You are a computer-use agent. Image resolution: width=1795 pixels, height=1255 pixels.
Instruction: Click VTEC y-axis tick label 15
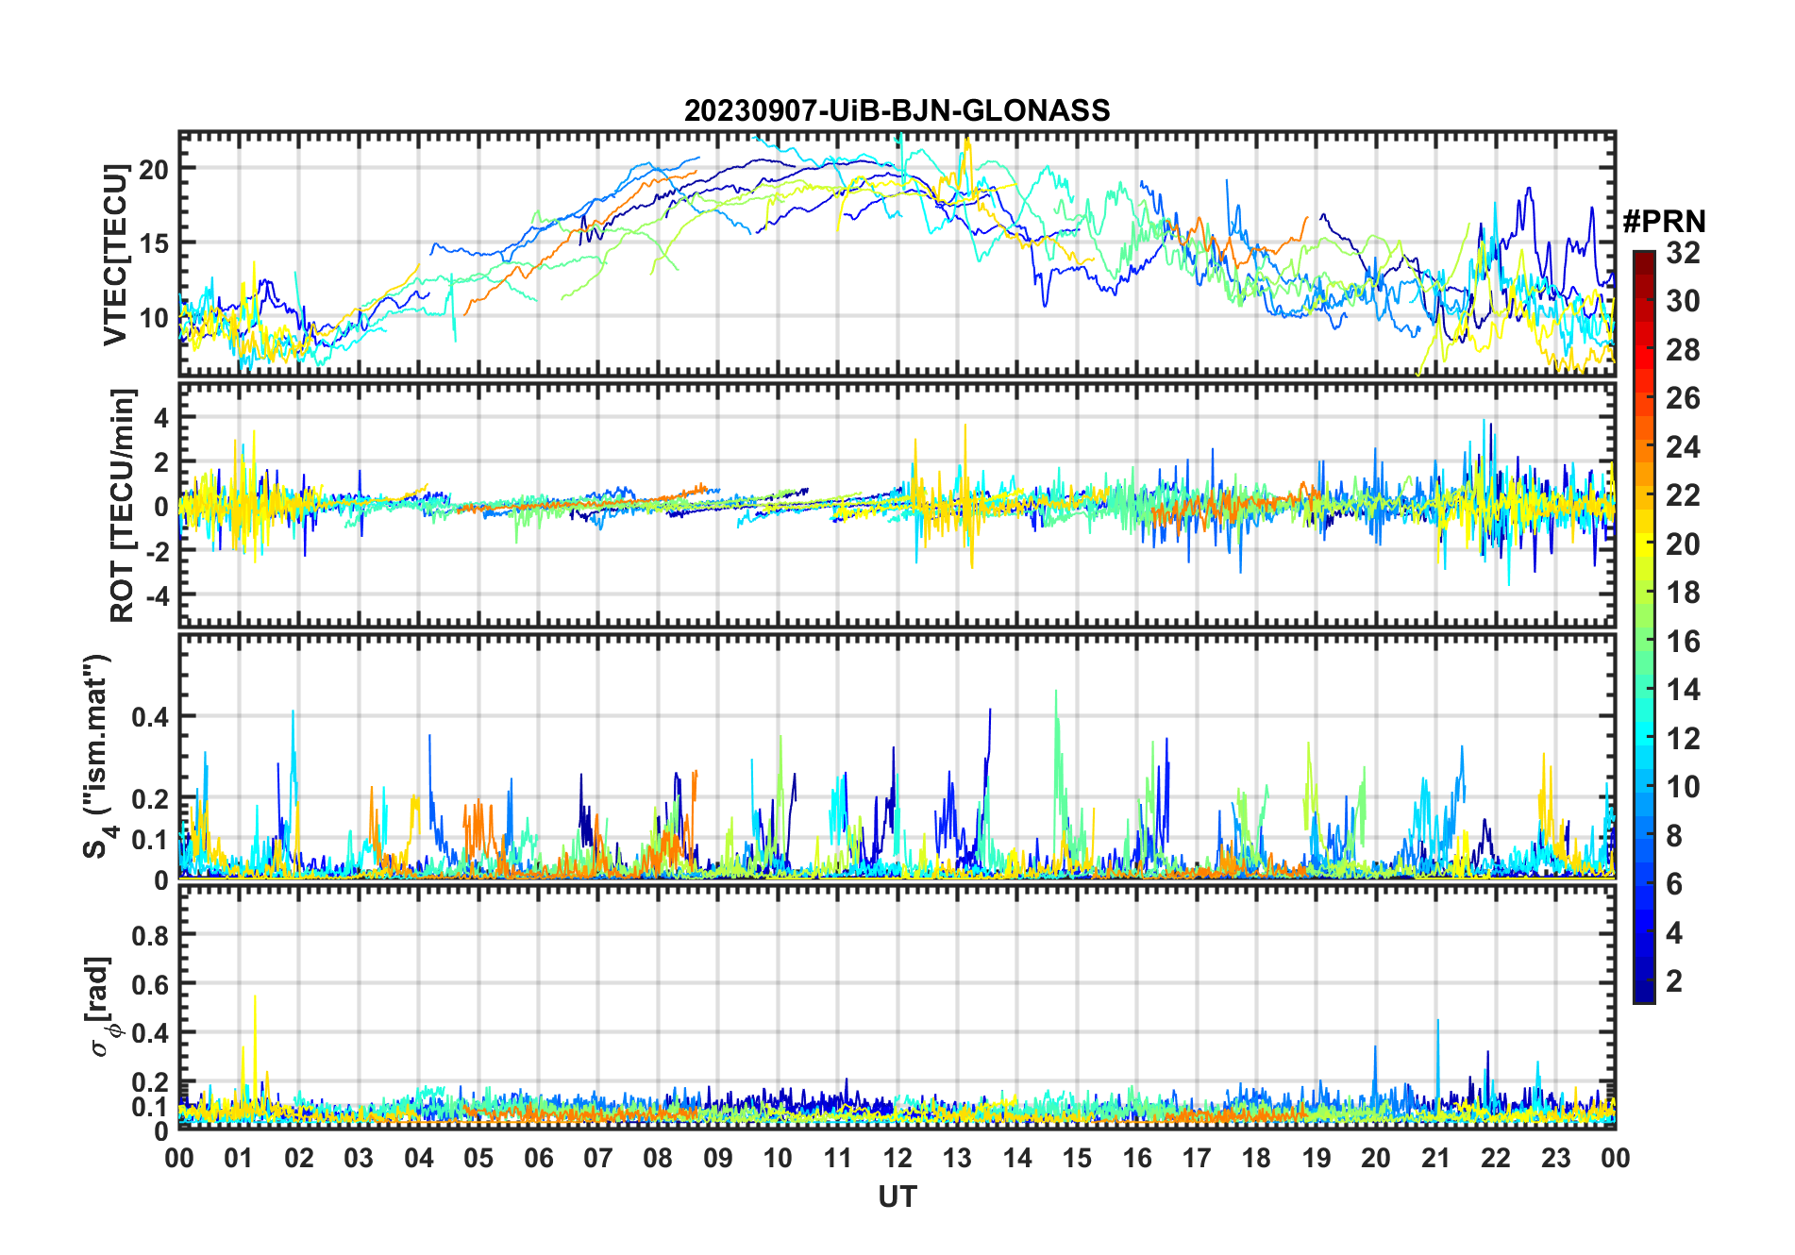tap(154, 243)
